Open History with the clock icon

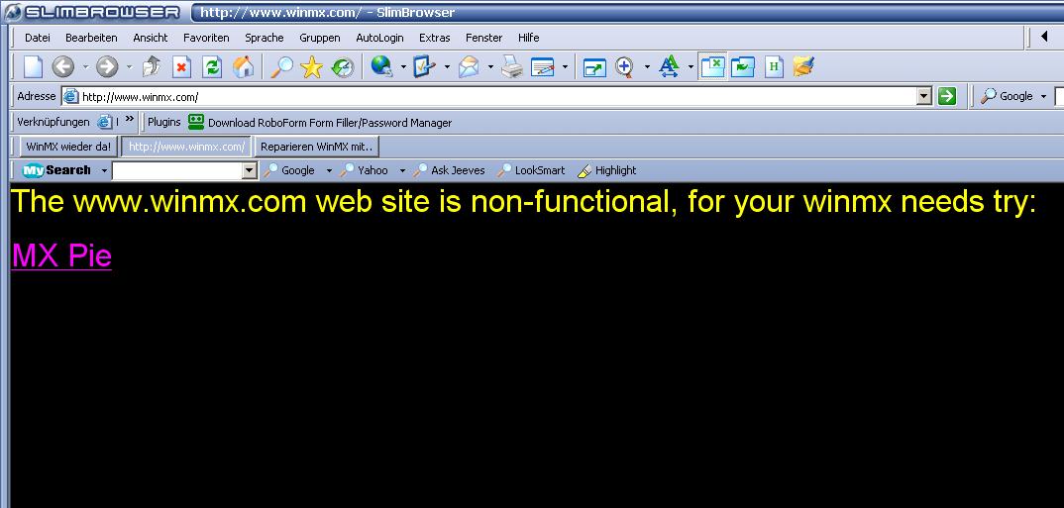(343, 66)
